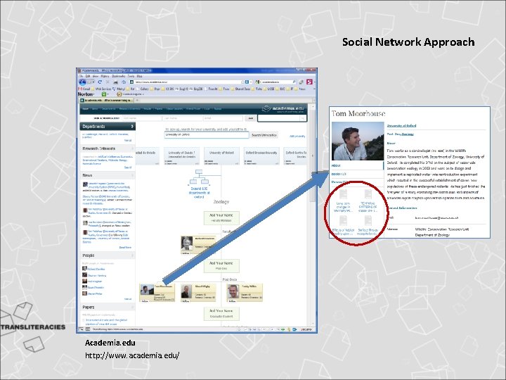This screenshot has width=506, height=380.
Task: Click the blue Reload page icon
Action: click(100, 82)
